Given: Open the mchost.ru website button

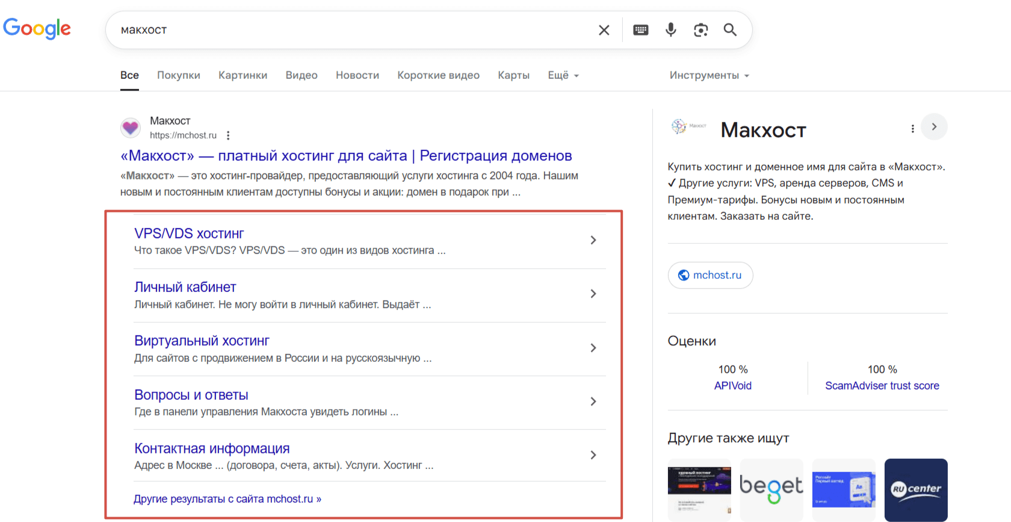Looking at the screenshot, I should point(710,275).
